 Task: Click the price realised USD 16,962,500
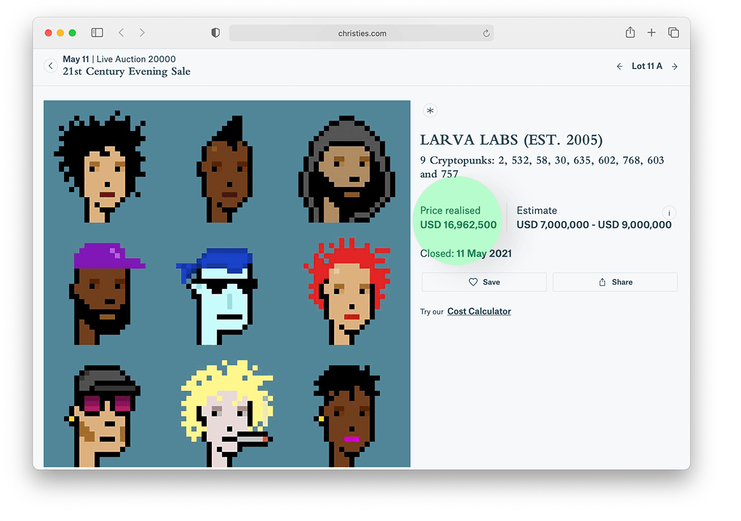click(x=458, y=225)
